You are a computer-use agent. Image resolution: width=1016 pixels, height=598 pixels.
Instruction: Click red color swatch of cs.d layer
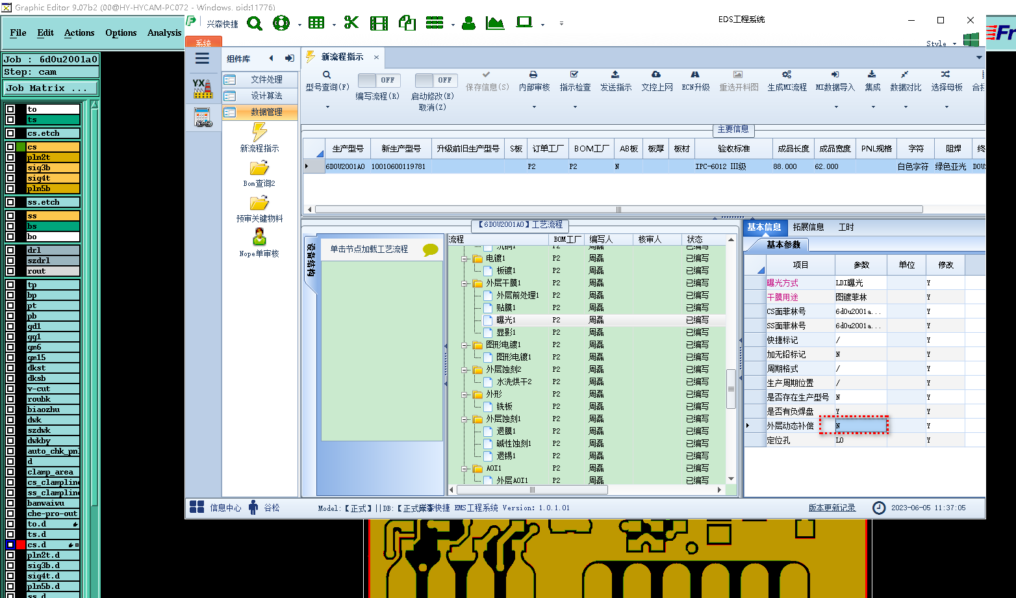pyautogui.click(x=21, y=545)
